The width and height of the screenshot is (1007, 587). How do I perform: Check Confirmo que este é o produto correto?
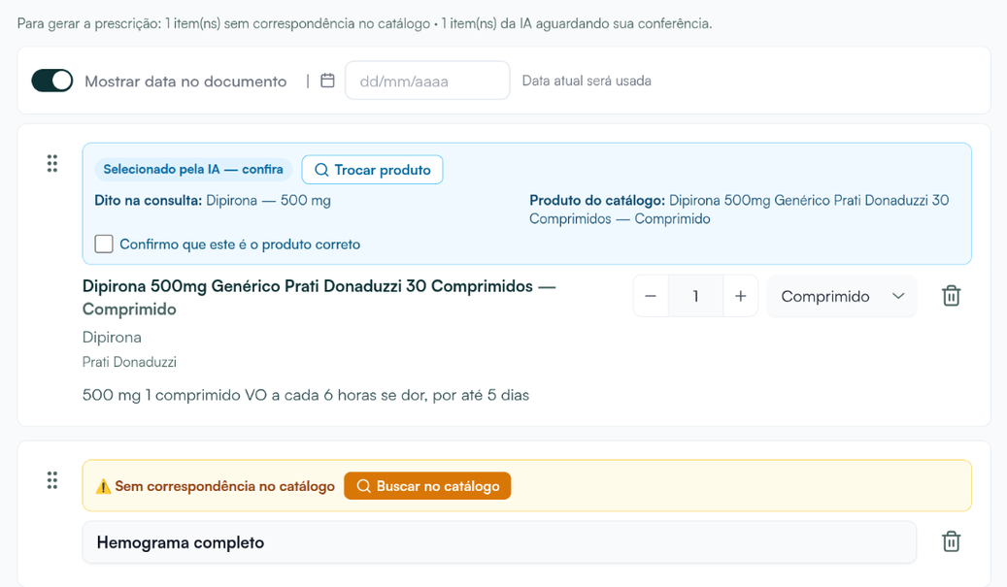pos(104,244)
